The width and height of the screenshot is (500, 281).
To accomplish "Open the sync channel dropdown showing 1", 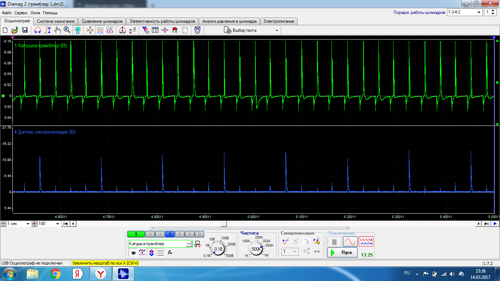I will tap(290, 251).
